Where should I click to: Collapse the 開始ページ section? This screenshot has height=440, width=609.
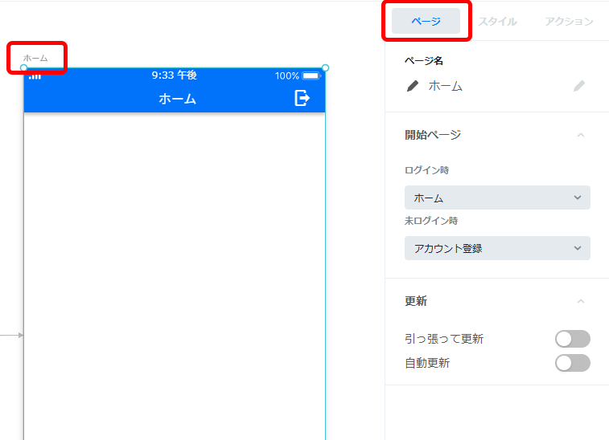(581, 135)
